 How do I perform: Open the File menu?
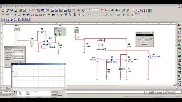point(4,7)
